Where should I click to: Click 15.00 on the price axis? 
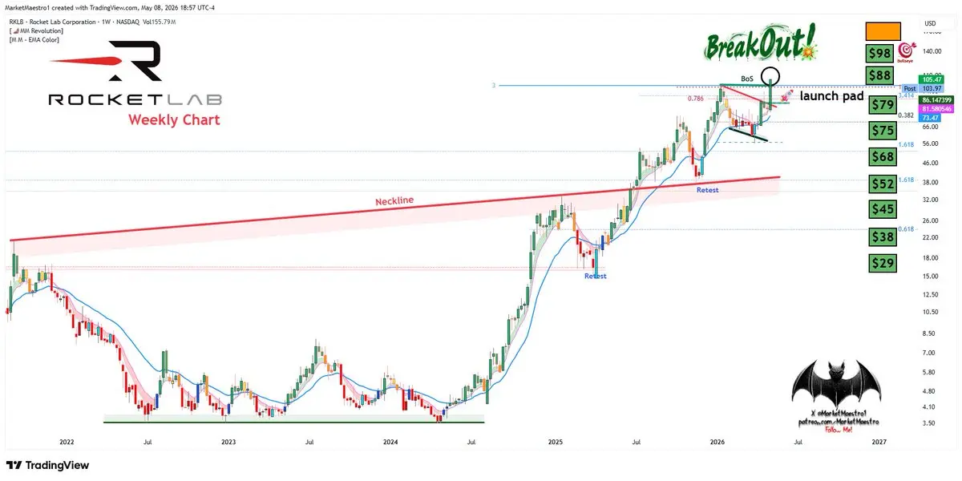coord(930,276)
